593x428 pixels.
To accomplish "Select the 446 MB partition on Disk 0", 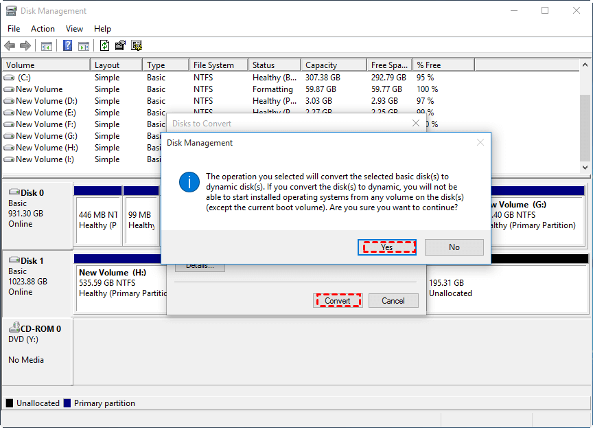I will click(x=98, y=216).
